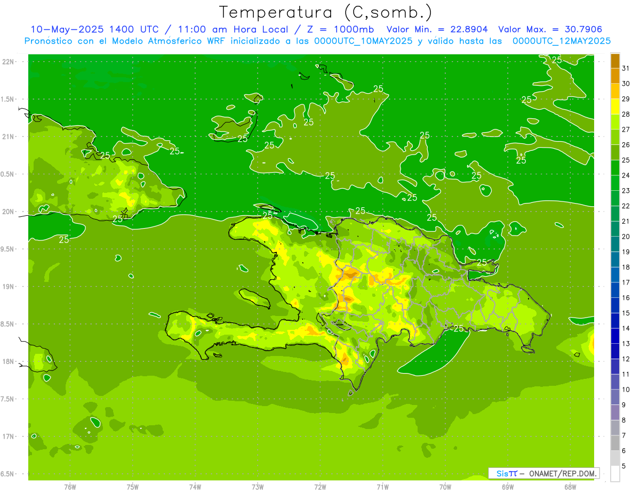
Task: Click the '0000UTC_12MAY2025' valid-until time
Action: pos(562,41)
